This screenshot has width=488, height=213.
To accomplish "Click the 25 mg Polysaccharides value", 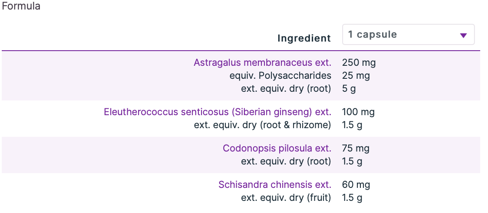I will pos(356,76).
